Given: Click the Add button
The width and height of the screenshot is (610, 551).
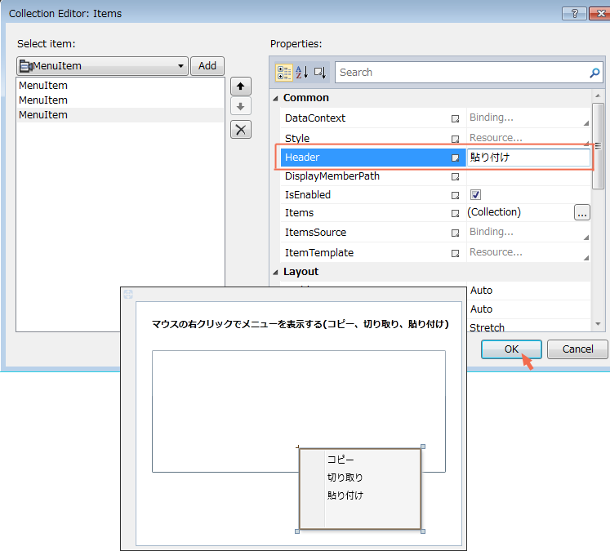Looking at the screenshot, I should pos(207,66).
